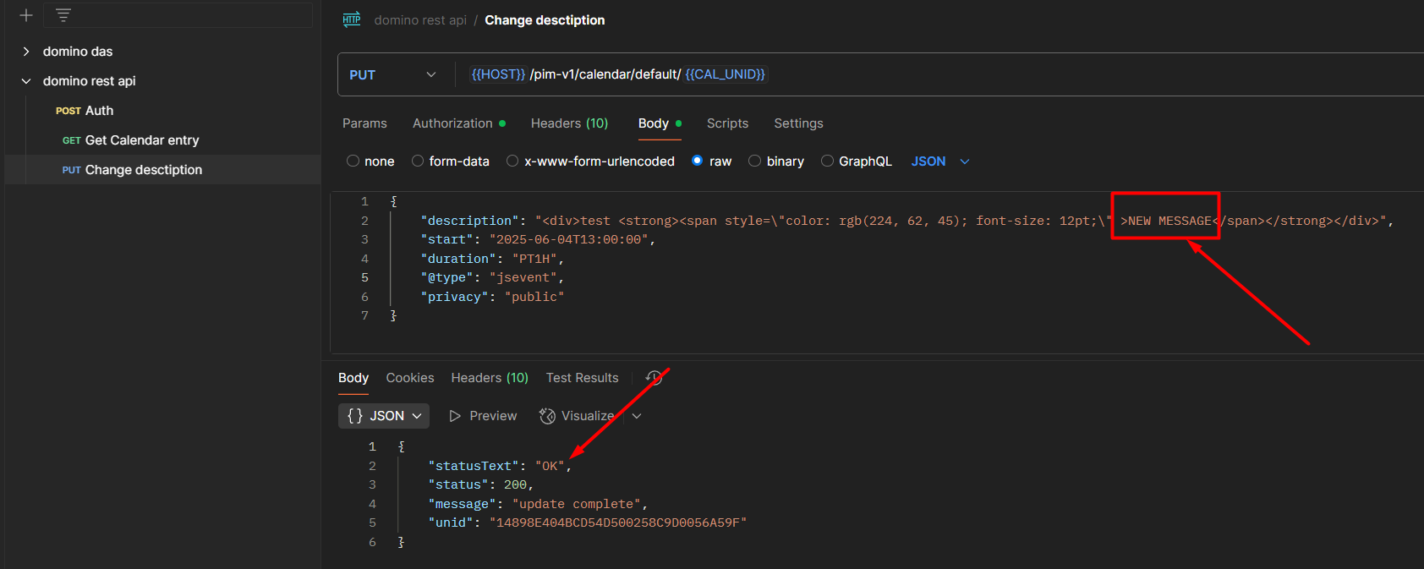Click the domino rest api collection name
This screenshot has width=1424, height=569.
(90, 81)
